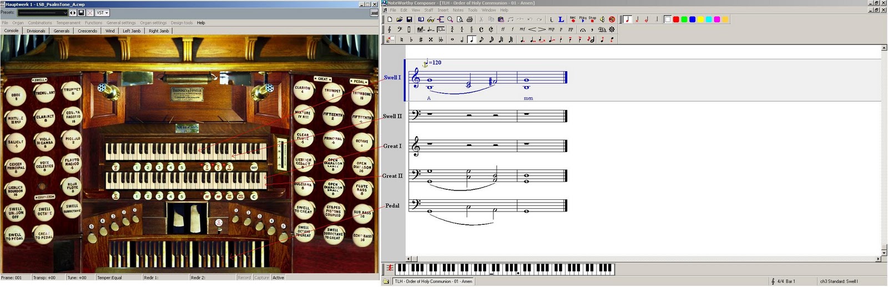Click Open file icon in NoteWorthy toolbar

(x=400, y=19)
